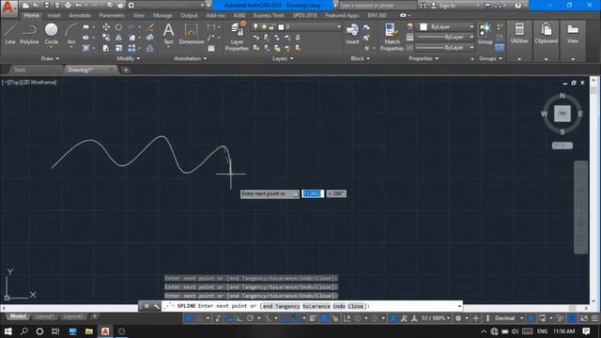601x338 pixels.
Task: Select the Circle tool
Action: pos(51,34)
